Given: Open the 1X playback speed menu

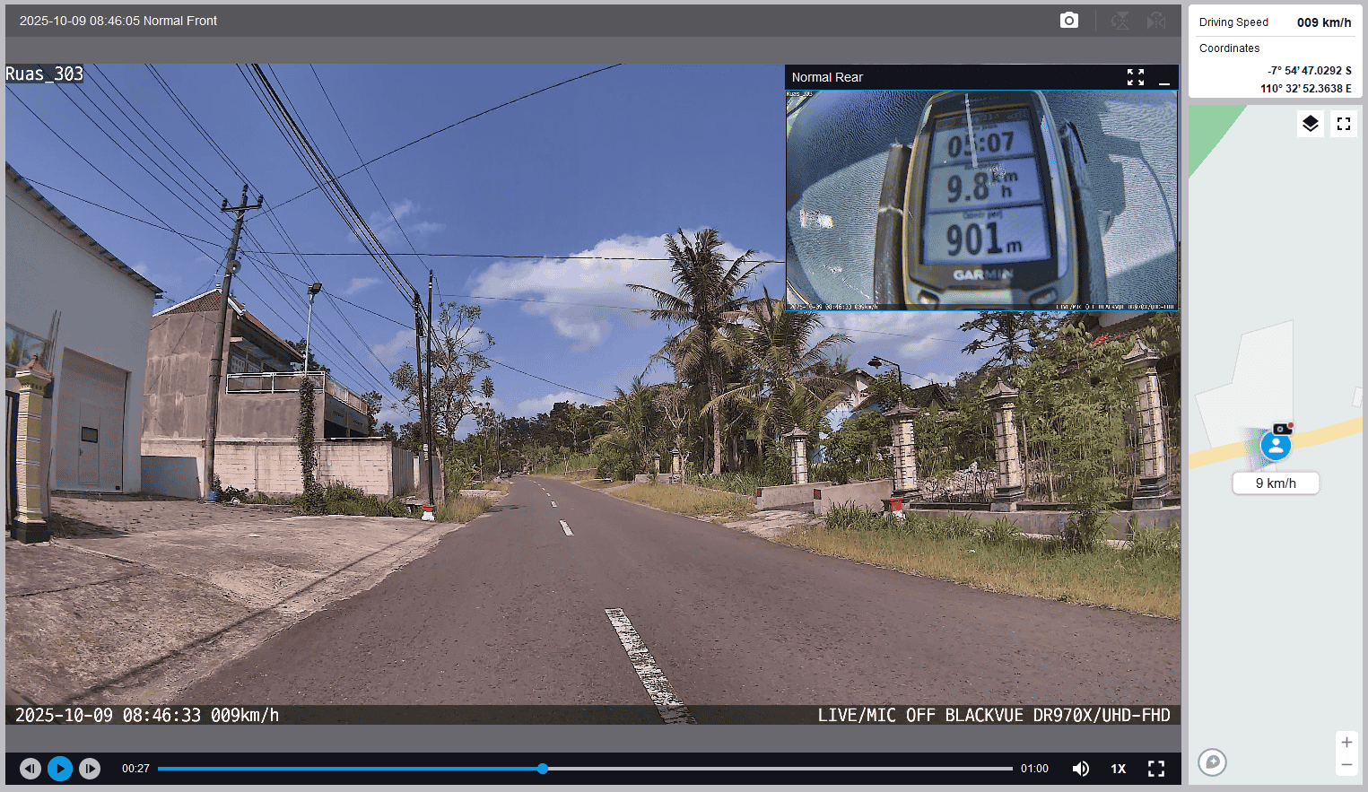Looking at the screenshot, I should [x=1119, y=769].
